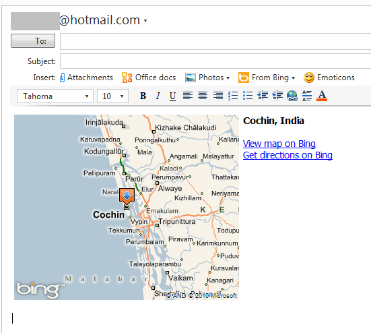The image size is (371, 333).
Task: Insert hyperlink with globe icon
Action: (292, 96)
